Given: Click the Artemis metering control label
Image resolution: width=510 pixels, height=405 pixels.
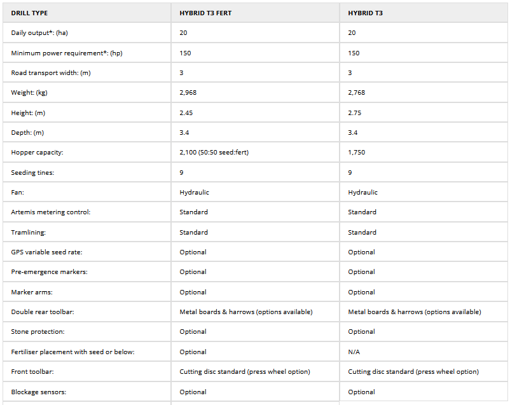Looking at the screenshot, I should click(x=51, y=212).
